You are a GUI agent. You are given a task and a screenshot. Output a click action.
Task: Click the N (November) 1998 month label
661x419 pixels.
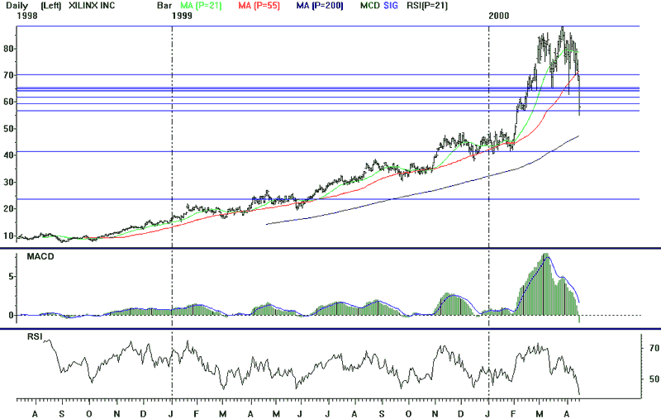click(117, 414)
